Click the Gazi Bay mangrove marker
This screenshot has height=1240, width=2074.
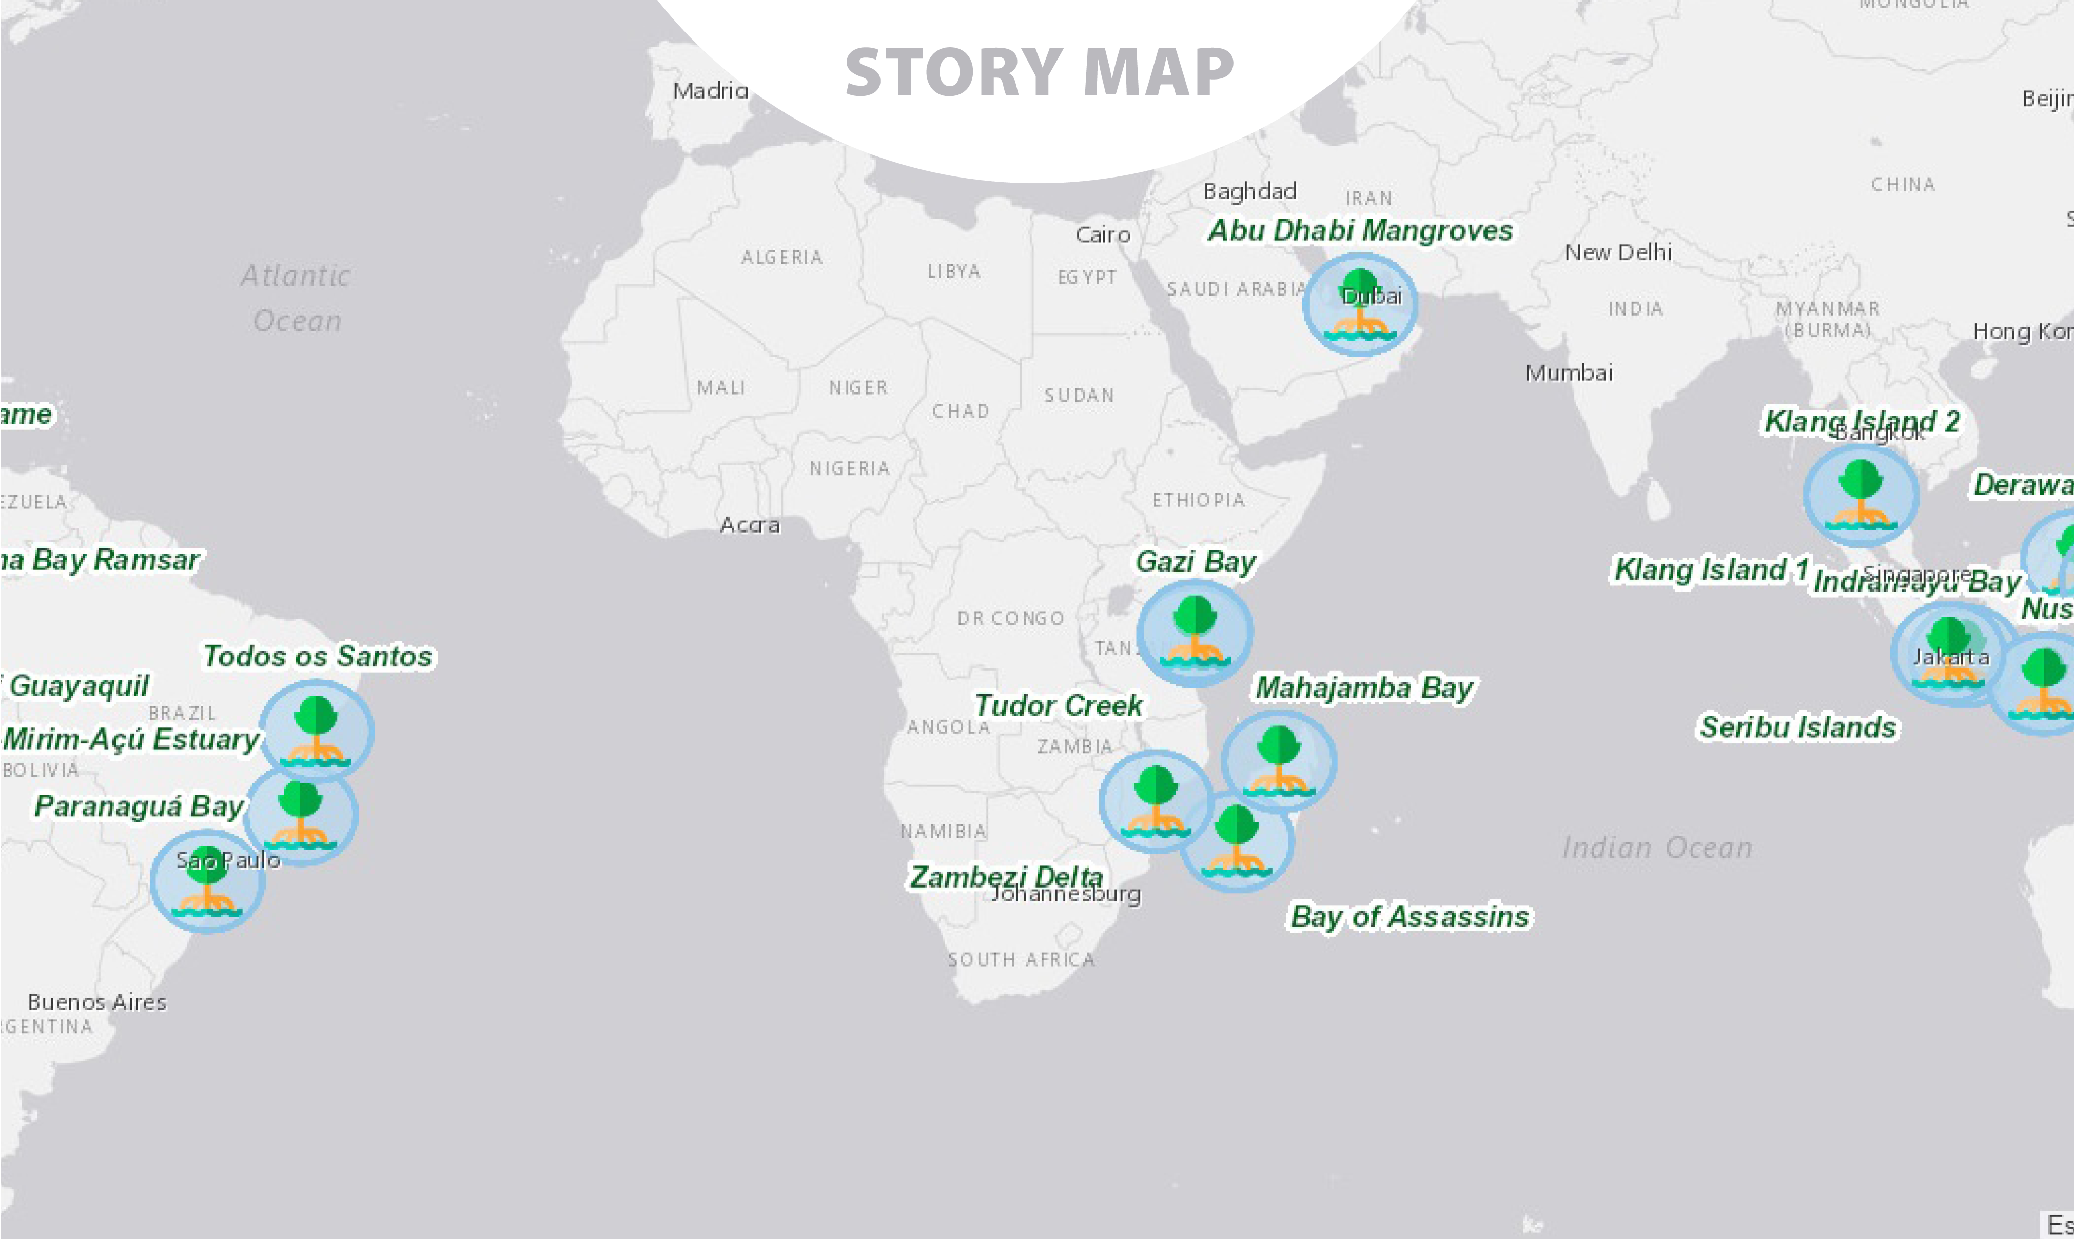tap(1194, 633)
